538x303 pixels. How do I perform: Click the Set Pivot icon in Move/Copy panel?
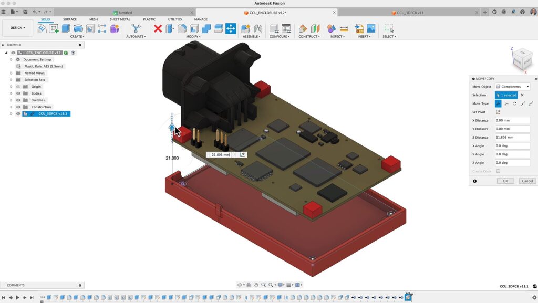(497, 112)
